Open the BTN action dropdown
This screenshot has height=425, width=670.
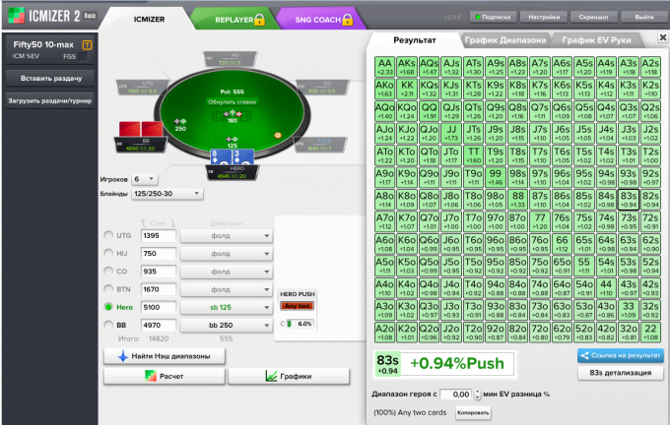click(226, 289)
